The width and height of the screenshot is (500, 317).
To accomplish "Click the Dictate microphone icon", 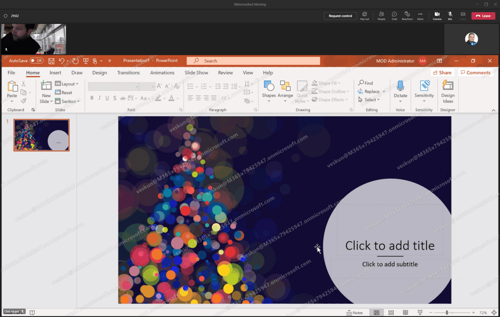I will (400, 86).
